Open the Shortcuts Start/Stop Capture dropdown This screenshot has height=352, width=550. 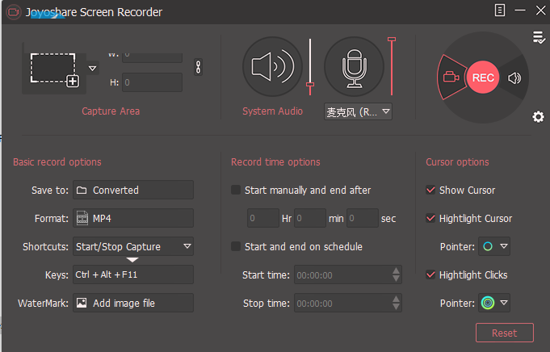tap(133, 246)
